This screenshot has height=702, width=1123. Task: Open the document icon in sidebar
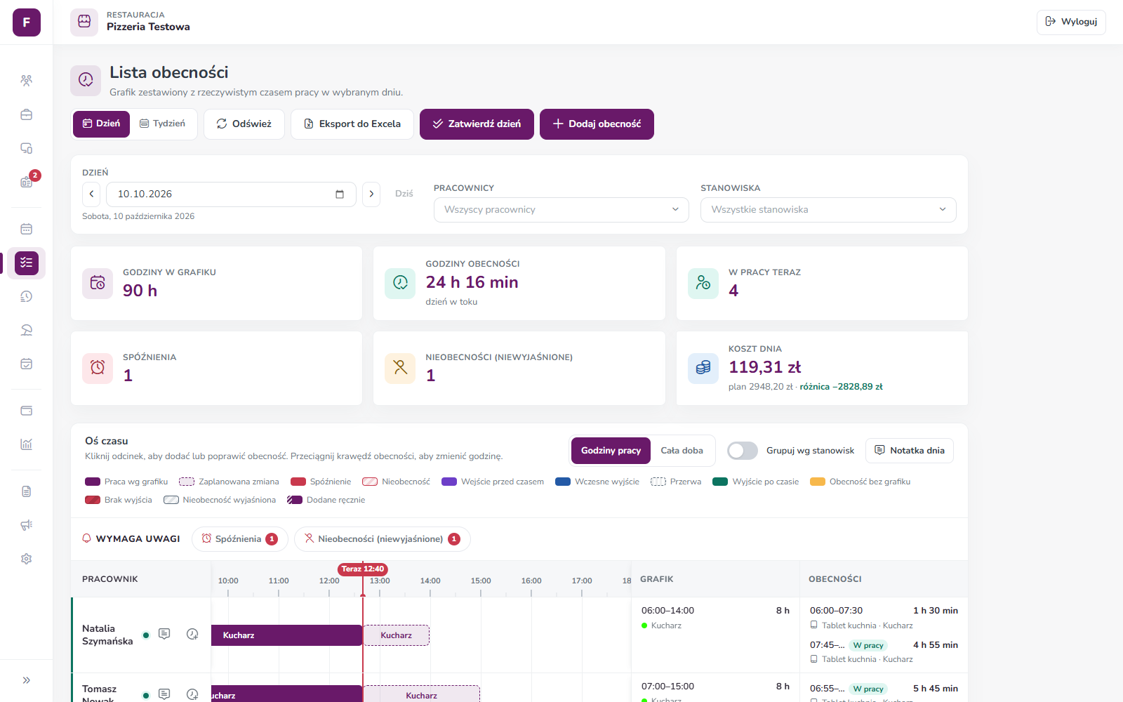(26, 491)
